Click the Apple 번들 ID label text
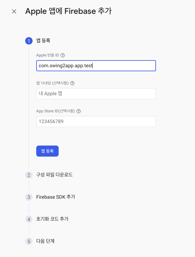The image size is (195, 257). tap(47, 55)
